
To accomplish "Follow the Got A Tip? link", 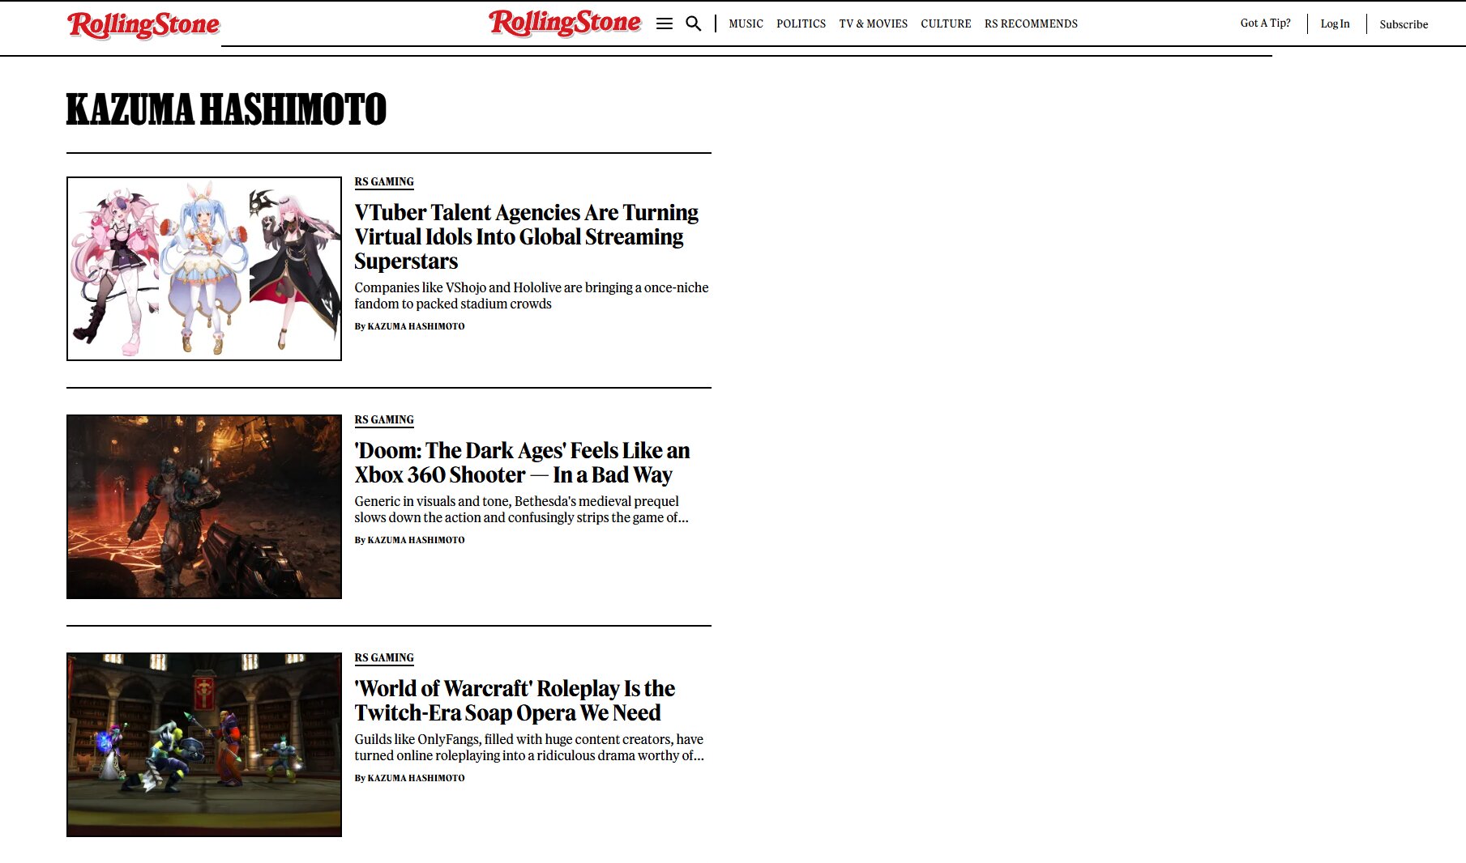I will [x=1265, y=23].
